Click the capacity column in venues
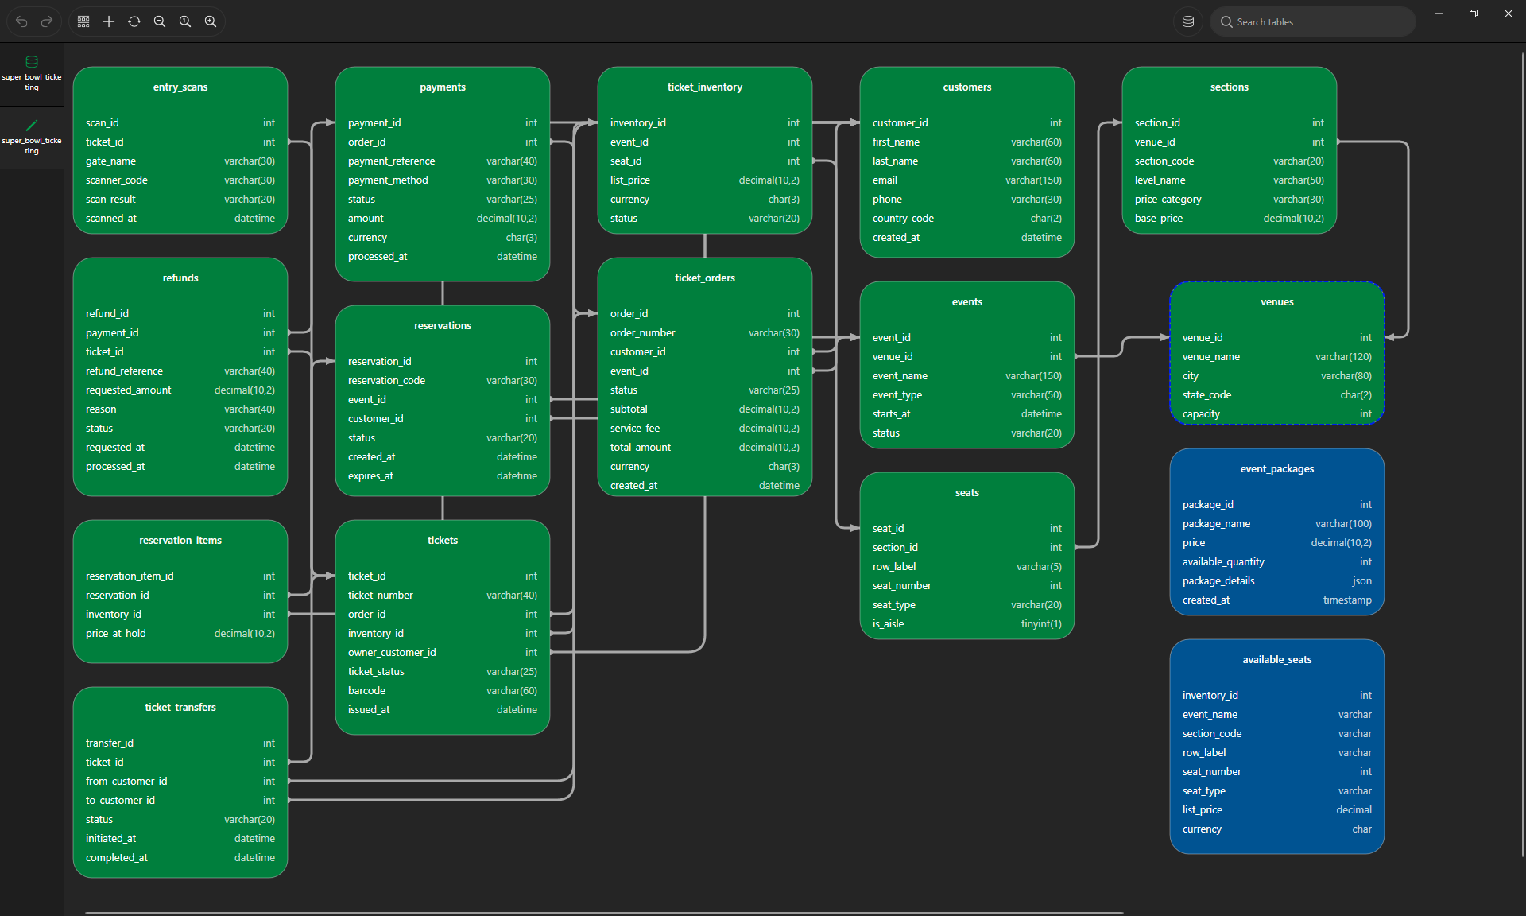 click(1277, 414)
